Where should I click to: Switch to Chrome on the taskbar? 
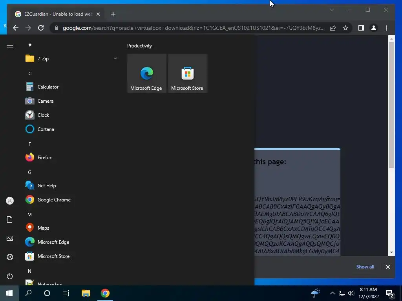click(105, 293)
